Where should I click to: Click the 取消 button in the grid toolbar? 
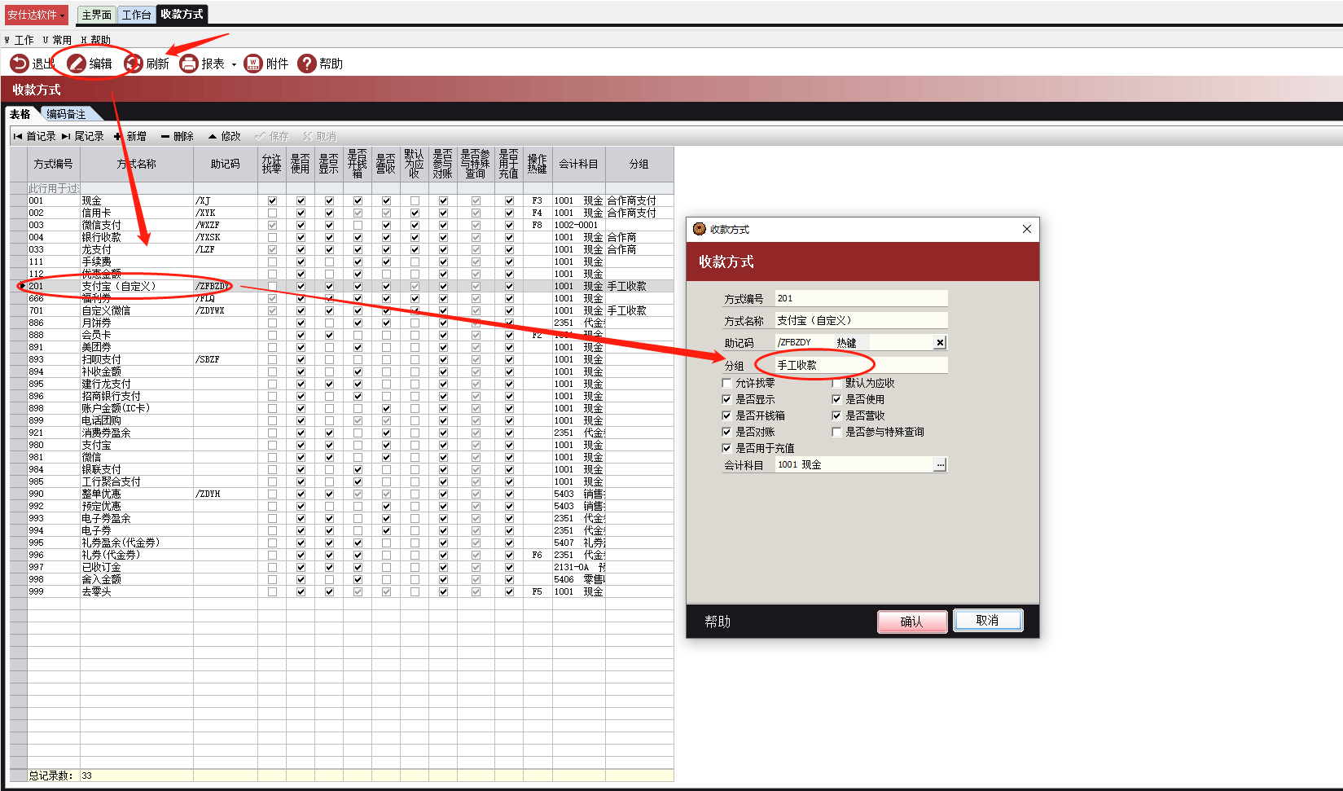(319, 136)
